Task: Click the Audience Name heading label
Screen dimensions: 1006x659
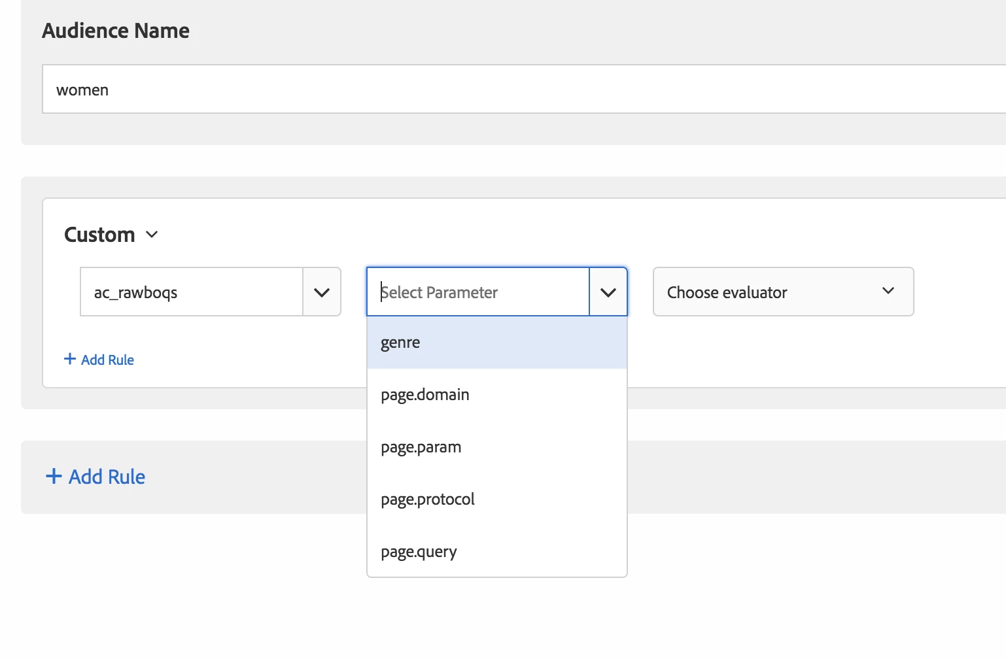Action: pos(116,31)
